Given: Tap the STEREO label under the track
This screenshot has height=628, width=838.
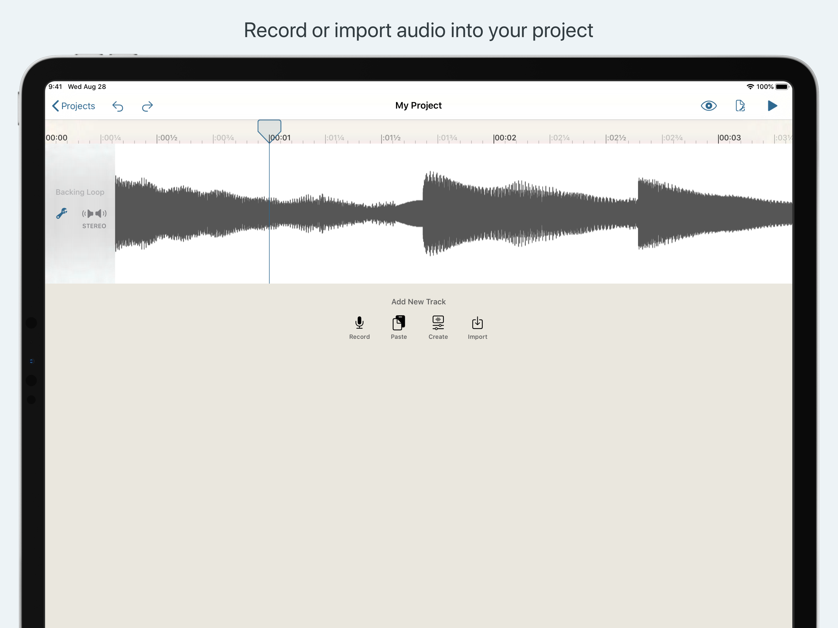Looking at the screenshot, I should pos(94,226).
